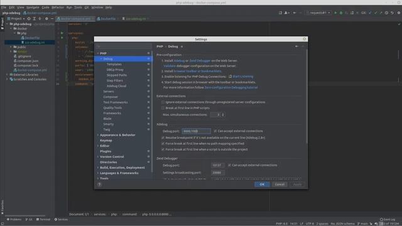
Task: Open the Refactor menu
Action: [x=58, y=8]
